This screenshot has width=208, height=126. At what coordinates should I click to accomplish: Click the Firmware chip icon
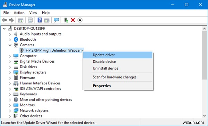point(16,78)
